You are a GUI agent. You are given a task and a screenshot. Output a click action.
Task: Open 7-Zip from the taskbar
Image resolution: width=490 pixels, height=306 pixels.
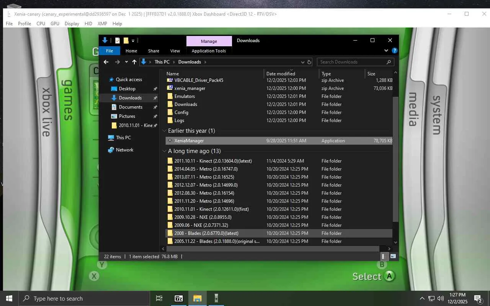[x=178, y=298]
